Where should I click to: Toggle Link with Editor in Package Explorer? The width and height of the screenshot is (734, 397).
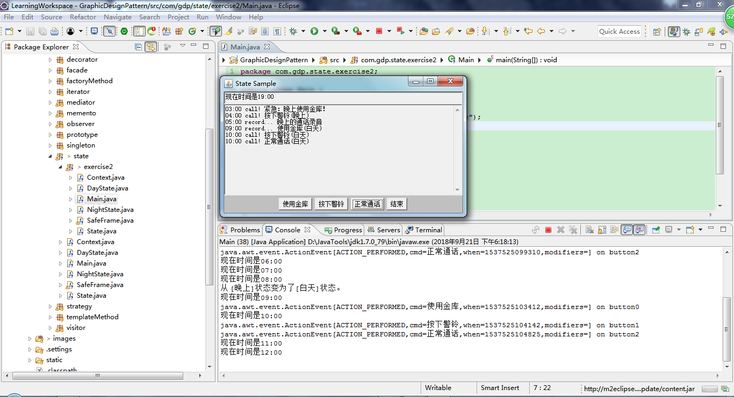coord(151,47)
